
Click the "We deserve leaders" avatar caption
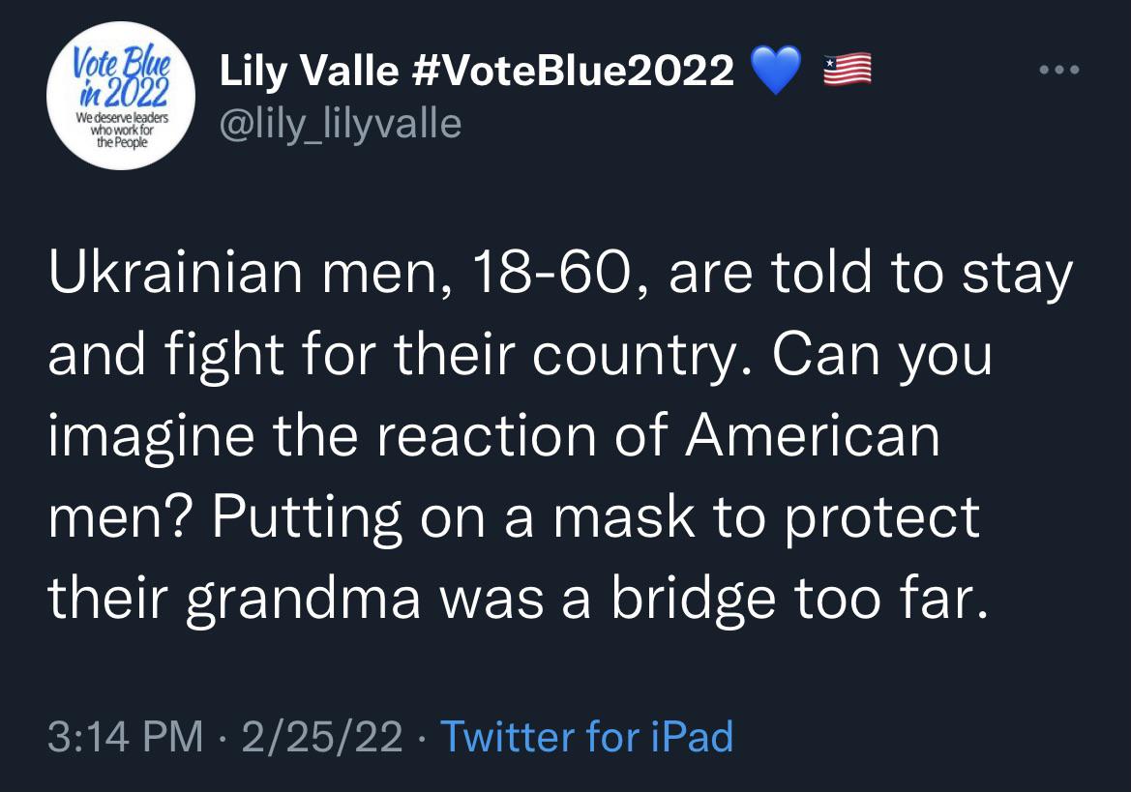coord(122,117)
